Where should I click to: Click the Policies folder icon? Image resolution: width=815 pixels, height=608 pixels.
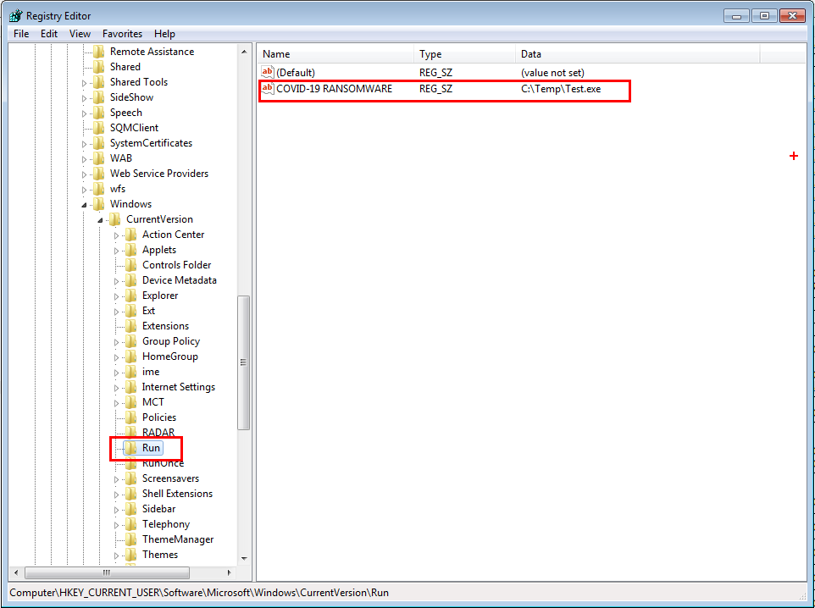pyautogui.click(x=131, y=417)
